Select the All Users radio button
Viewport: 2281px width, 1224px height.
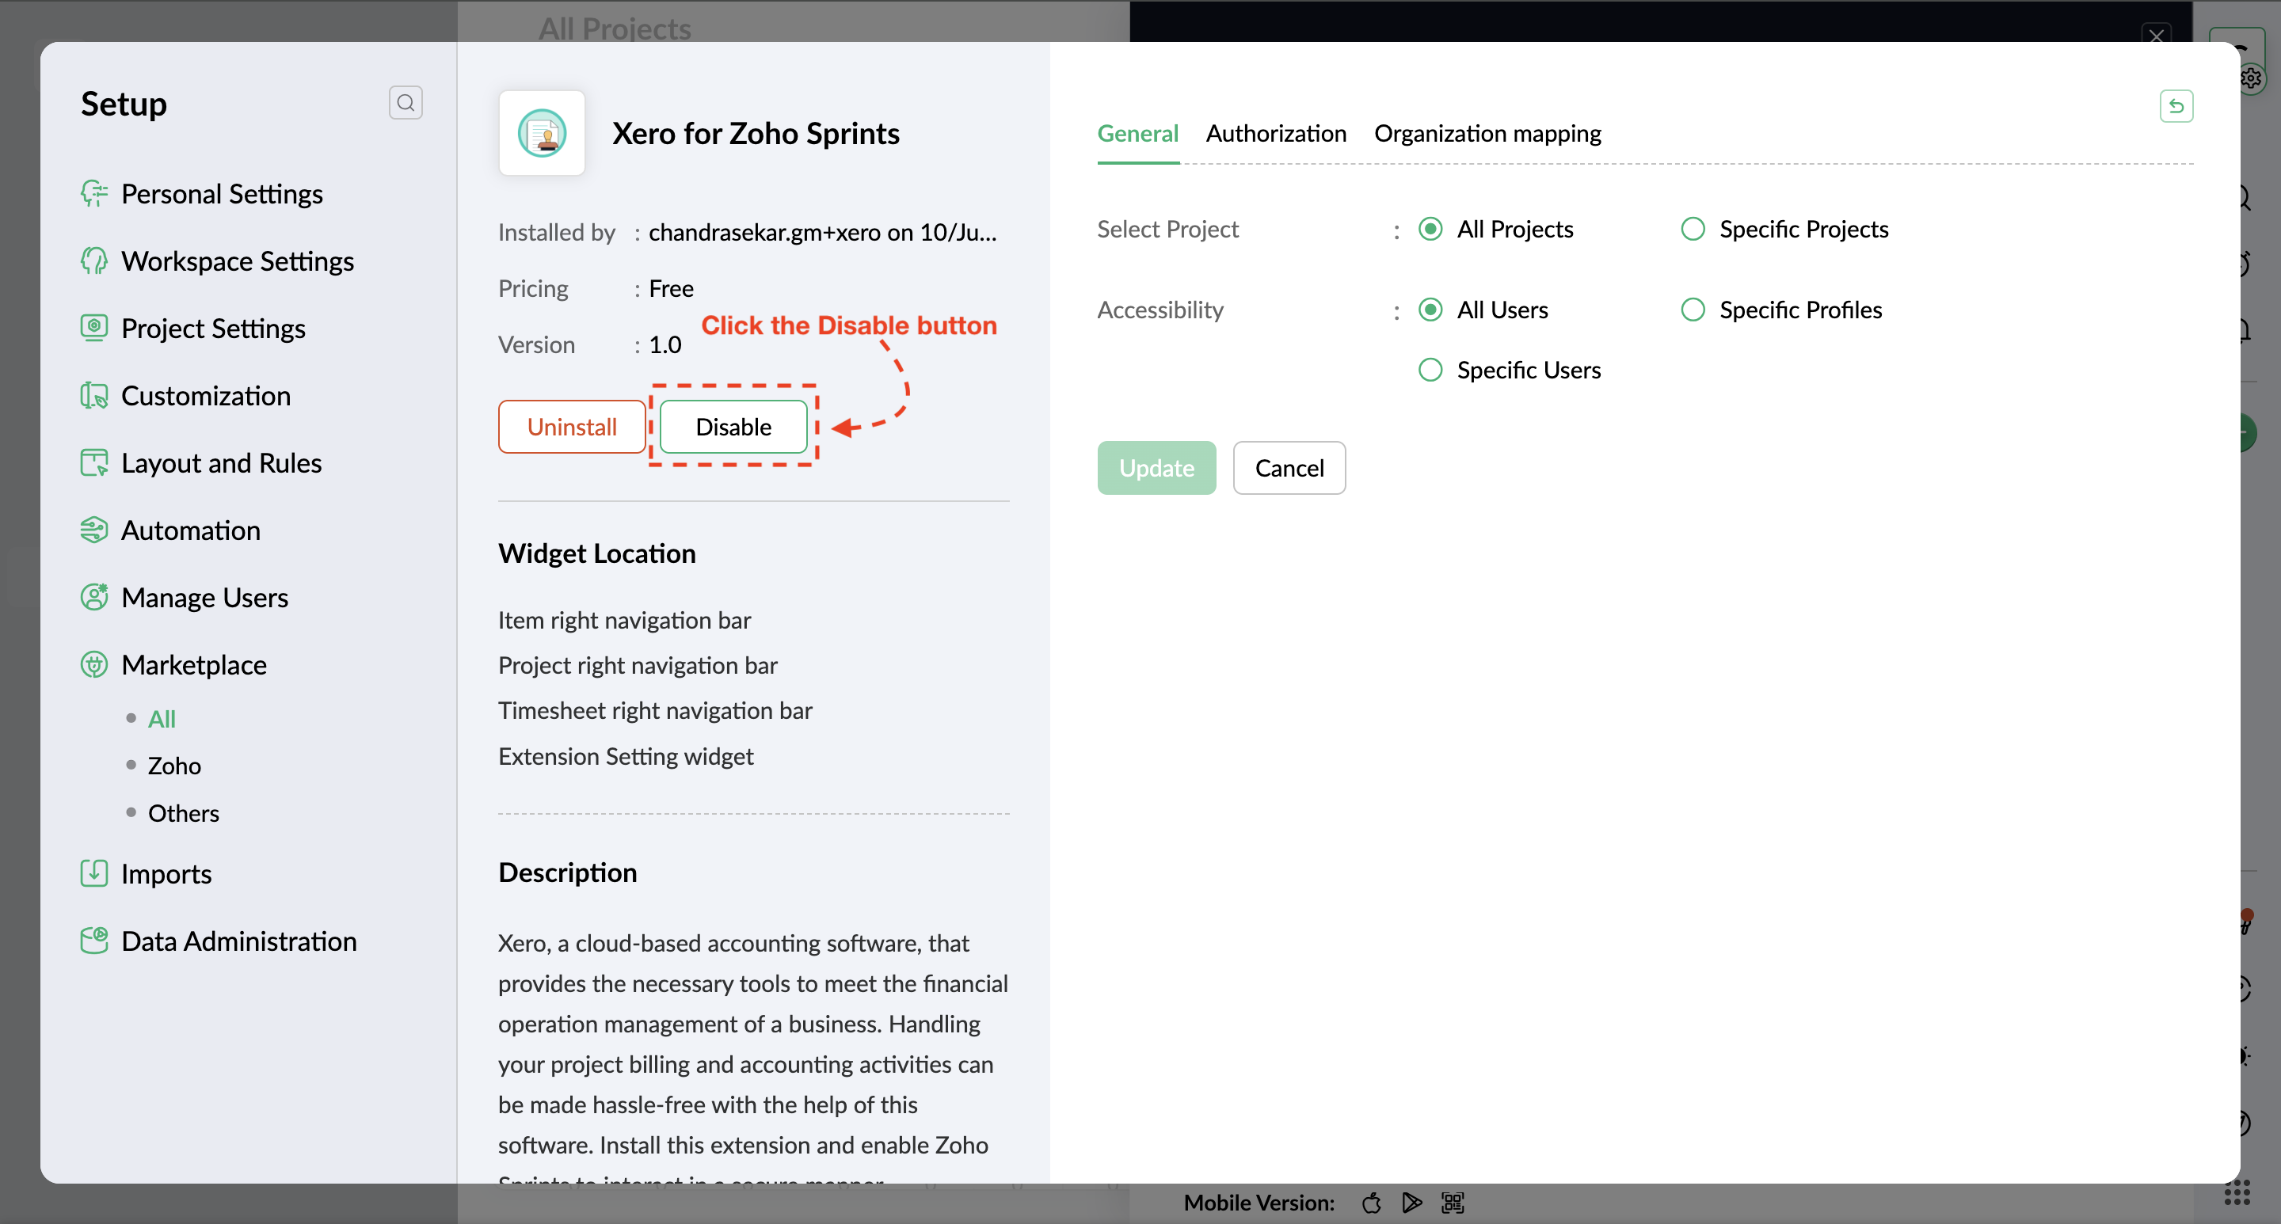click(x=1430, y=310)
